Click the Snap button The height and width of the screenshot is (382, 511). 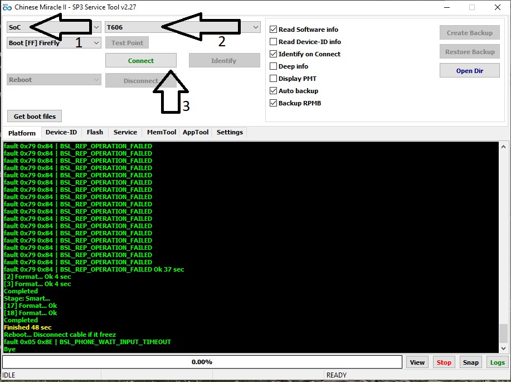[470, 362]
